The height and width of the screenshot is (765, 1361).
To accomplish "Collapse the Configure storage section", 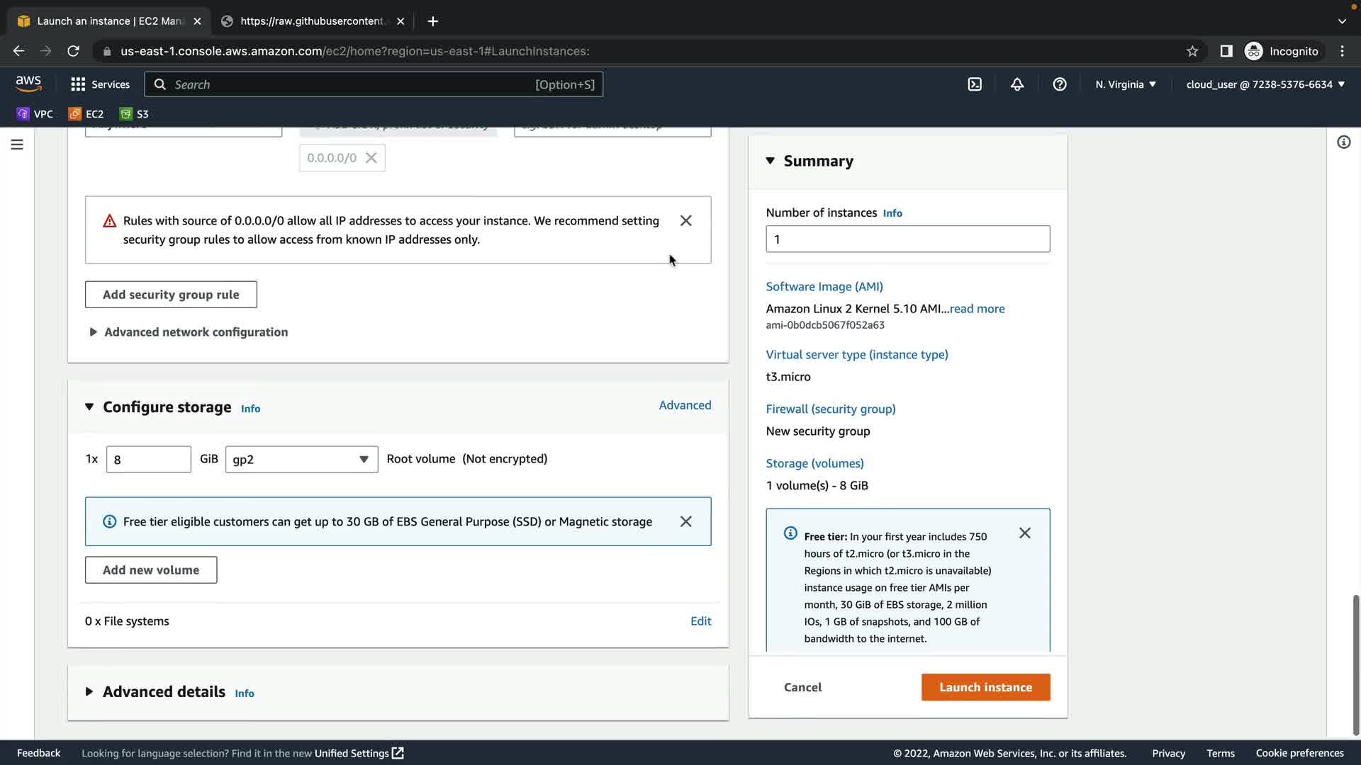I will (89, 407).
